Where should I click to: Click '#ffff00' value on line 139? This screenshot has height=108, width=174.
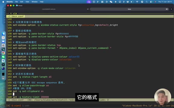[x=73, y=37]
